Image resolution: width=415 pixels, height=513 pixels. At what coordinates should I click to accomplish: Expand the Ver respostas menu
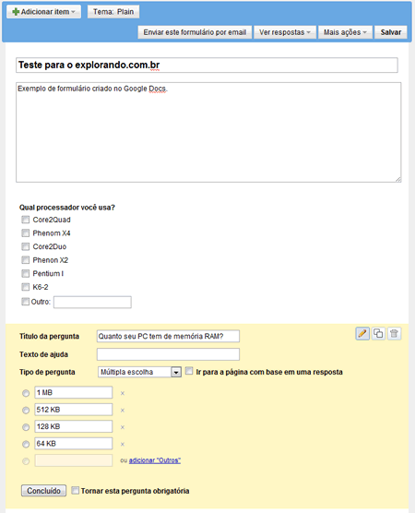tap(285, 32)
